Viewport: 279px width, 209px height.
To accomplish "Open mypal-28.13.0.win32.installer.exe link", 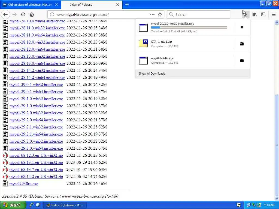I will pos(37,56).
